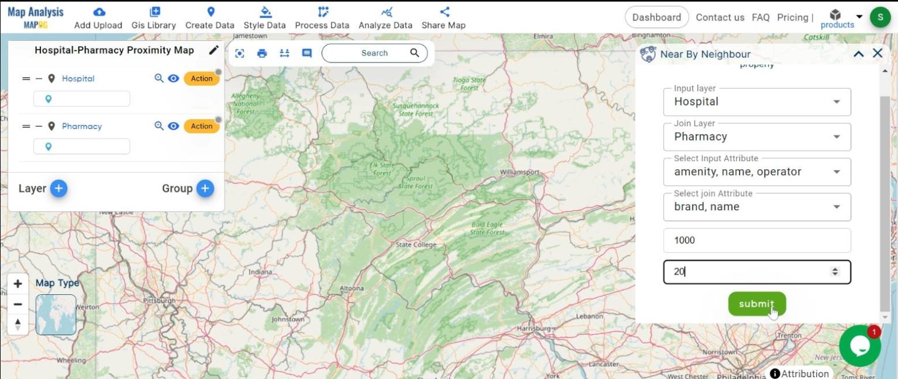Viewport: 898px width, 379px height.
Task: Open the Pricing link
Action: [792, 18]
